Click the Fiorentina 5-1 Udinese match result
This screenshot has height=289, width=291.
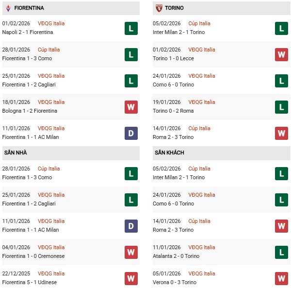coord(30,282)
